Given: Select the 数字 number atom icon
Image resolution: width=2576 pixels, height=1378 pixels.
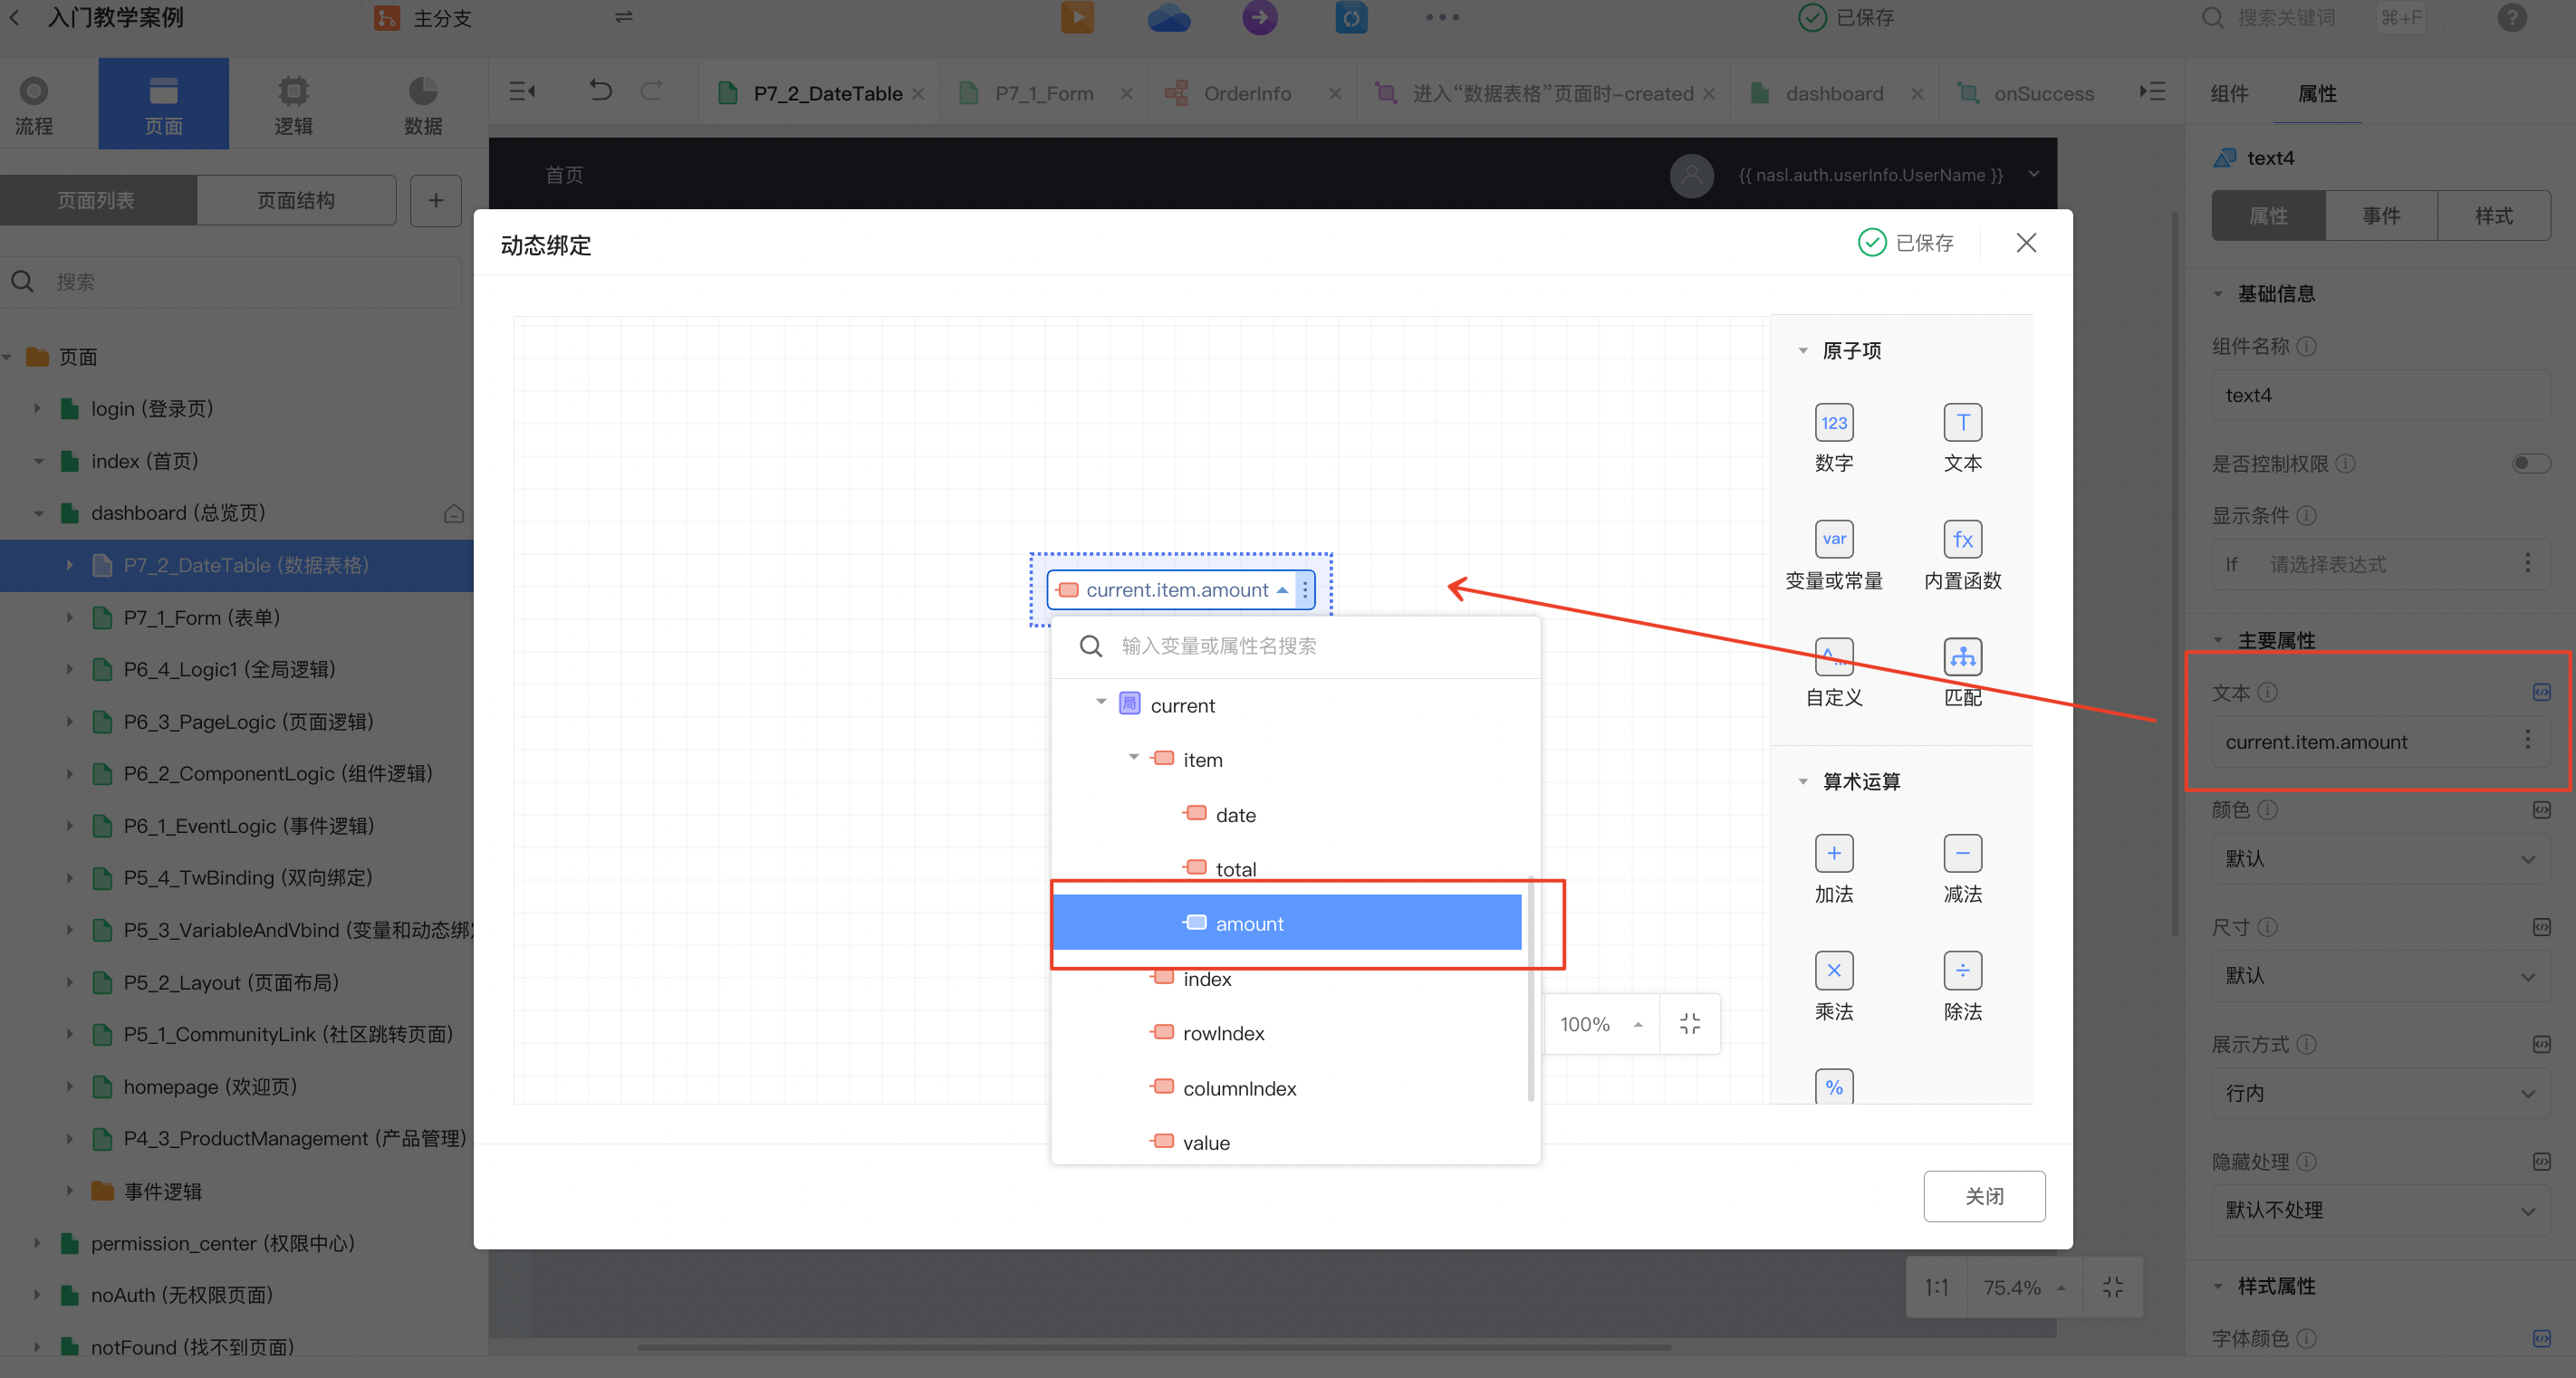Looking at the screenshot, I should coord(1833,422).
